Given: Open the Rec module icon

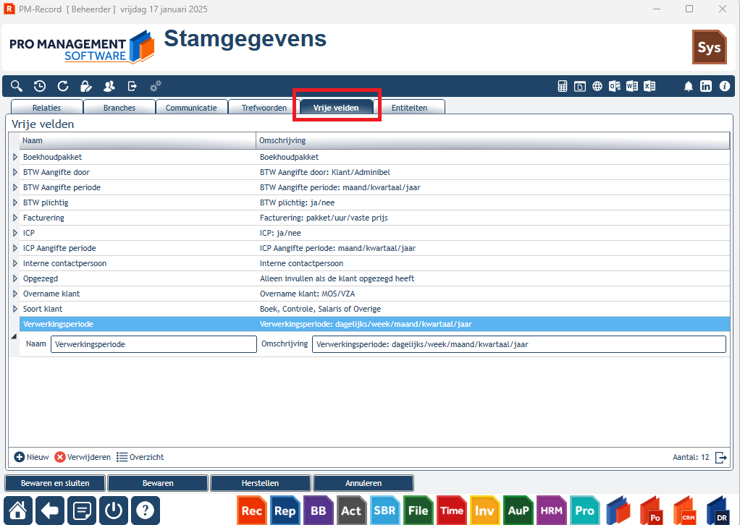Looking at the screenshot, I should (x=251, y=511).
